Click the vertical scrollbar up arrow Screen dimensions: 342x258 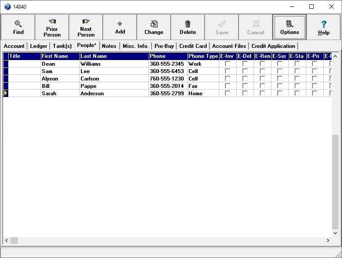click(335, 56)
